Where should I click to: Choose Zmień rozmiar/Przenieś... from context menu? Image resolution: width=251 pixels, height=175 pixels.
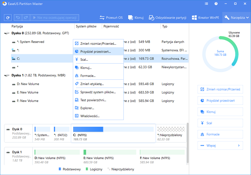[x=98, y=43]
